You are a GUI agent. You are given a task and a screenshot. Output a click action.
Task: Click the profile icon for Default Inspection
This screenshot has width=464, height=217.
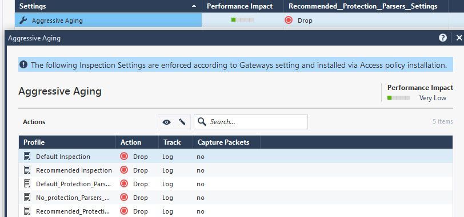pyautogui.click(x=27, y=157)
